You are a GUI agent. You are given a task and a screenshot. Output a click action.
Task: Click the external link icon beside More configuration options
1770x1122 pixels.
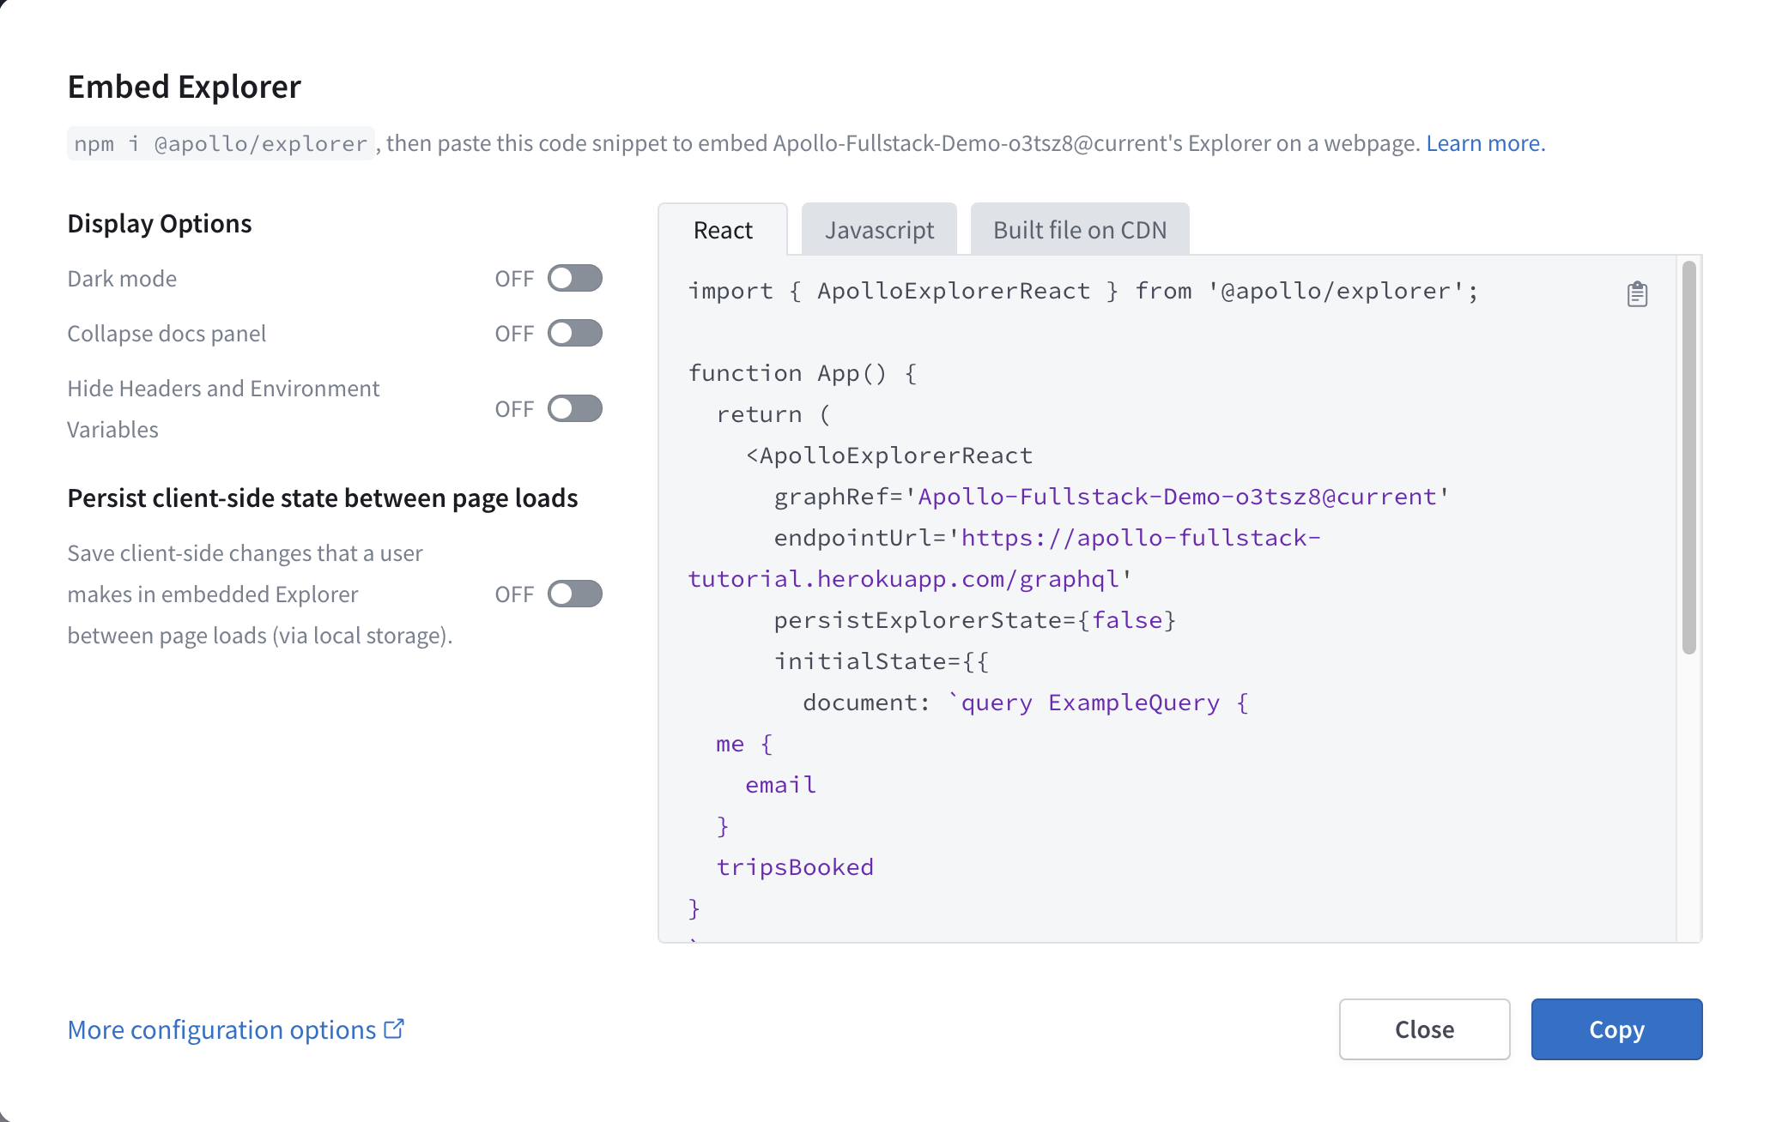(394, 1028)
